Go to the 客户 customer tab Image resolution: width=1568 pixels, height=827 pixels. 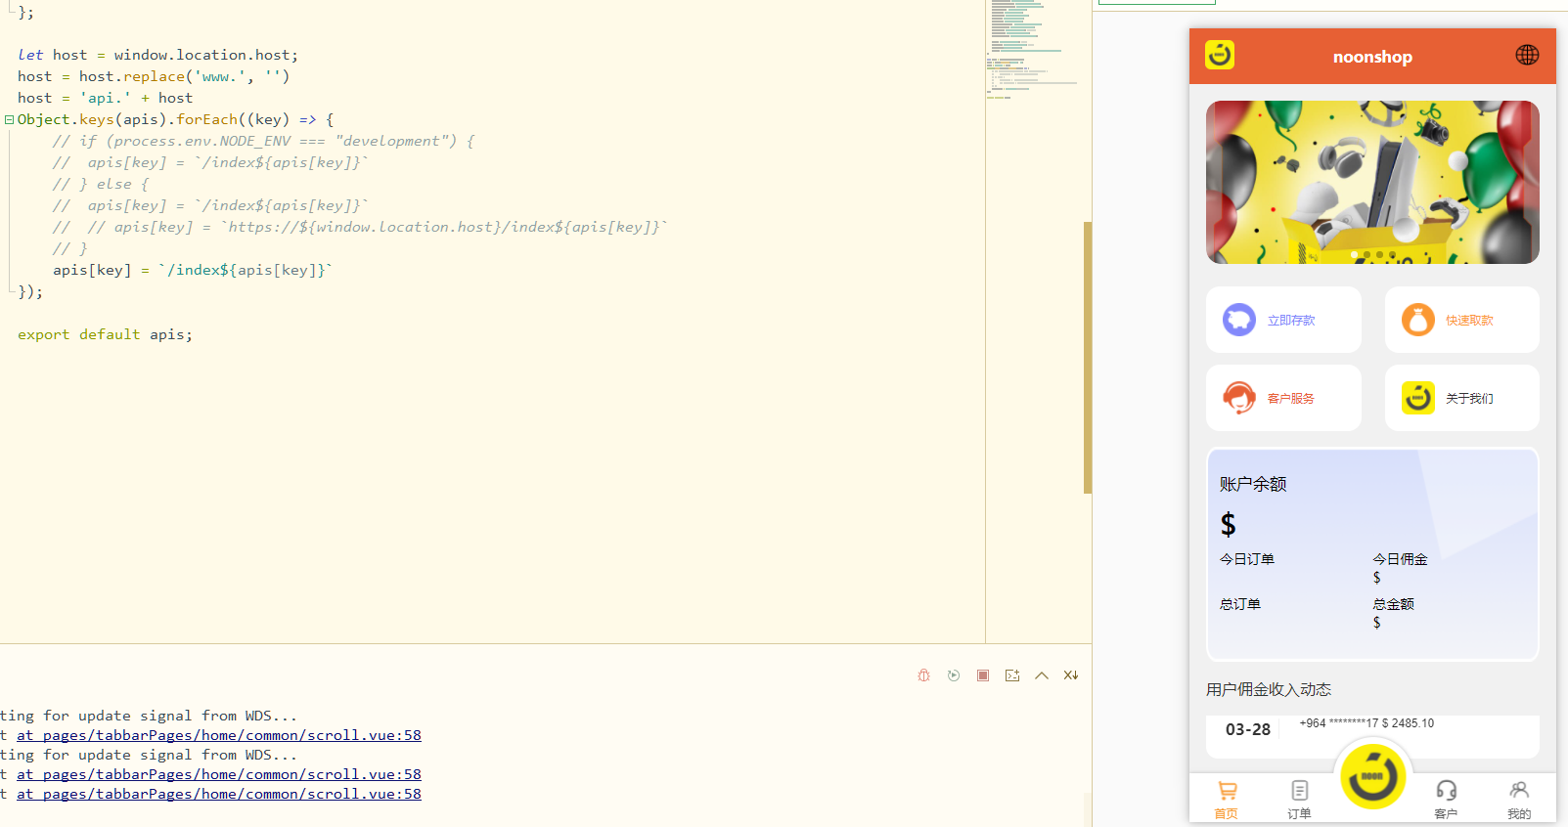coord(1446,799)
